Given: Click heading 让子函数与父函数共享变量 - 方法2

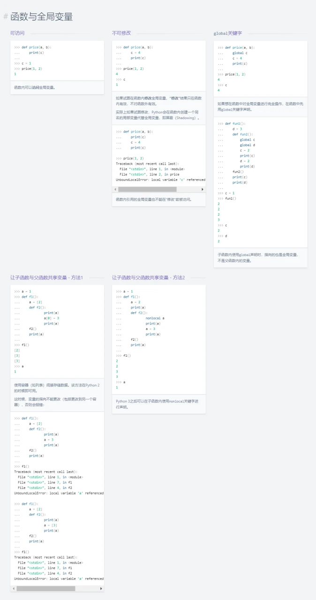Looking at the screenshot, I should tap(148, 277).
